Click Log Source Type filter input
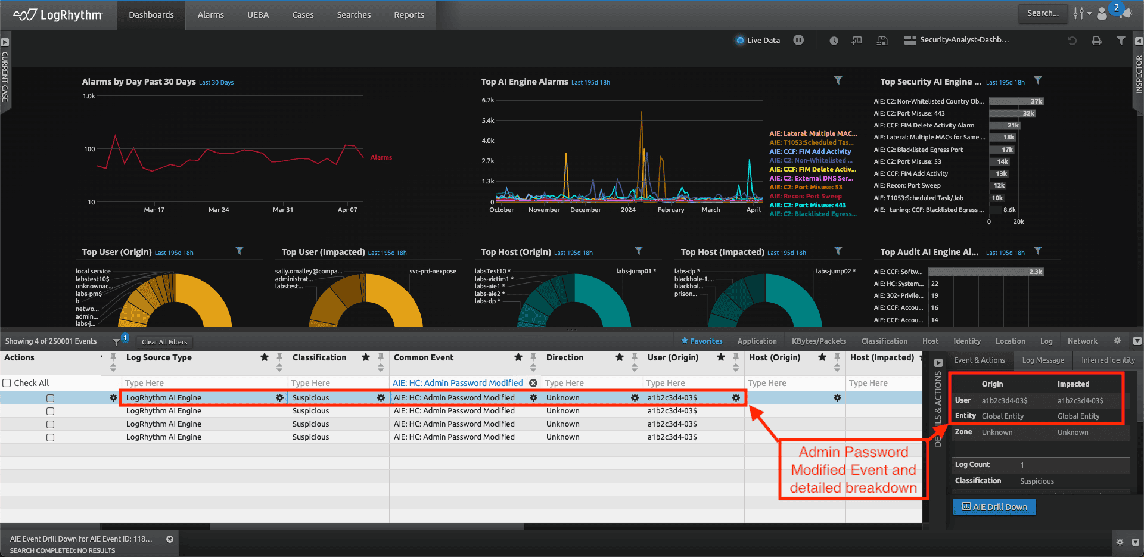This screenshot has width=1144, height=557. click(204, 383)
